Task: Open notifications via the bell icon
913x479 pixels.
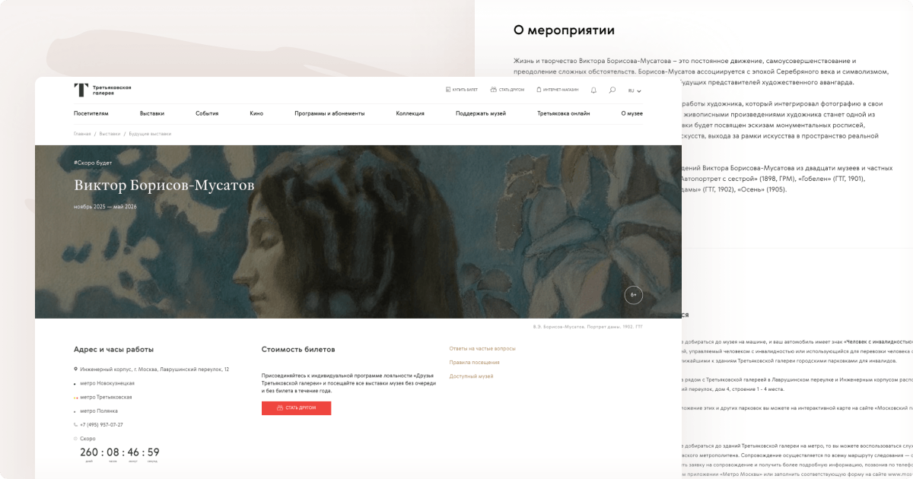Action: pyautogui.click(x=593, y=90)
